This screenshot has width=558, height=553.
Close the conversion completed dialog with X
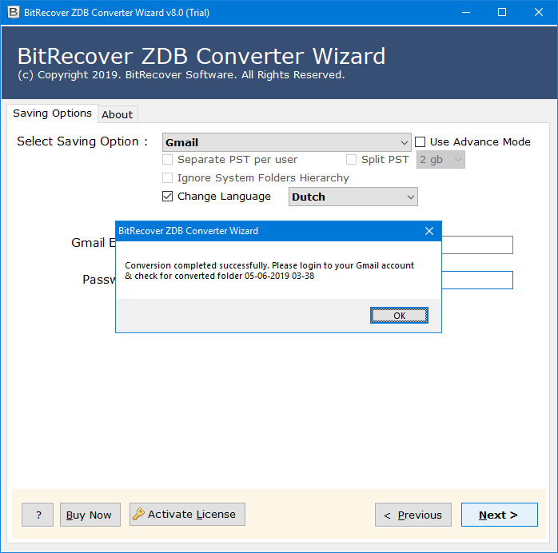[x=429, y=231]
